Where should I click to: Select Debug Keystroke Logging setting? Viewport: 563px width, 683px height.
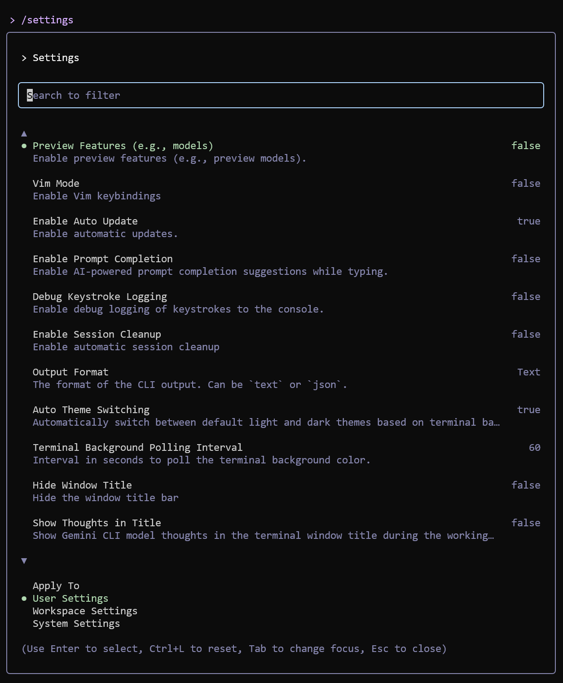coord(100,297)
